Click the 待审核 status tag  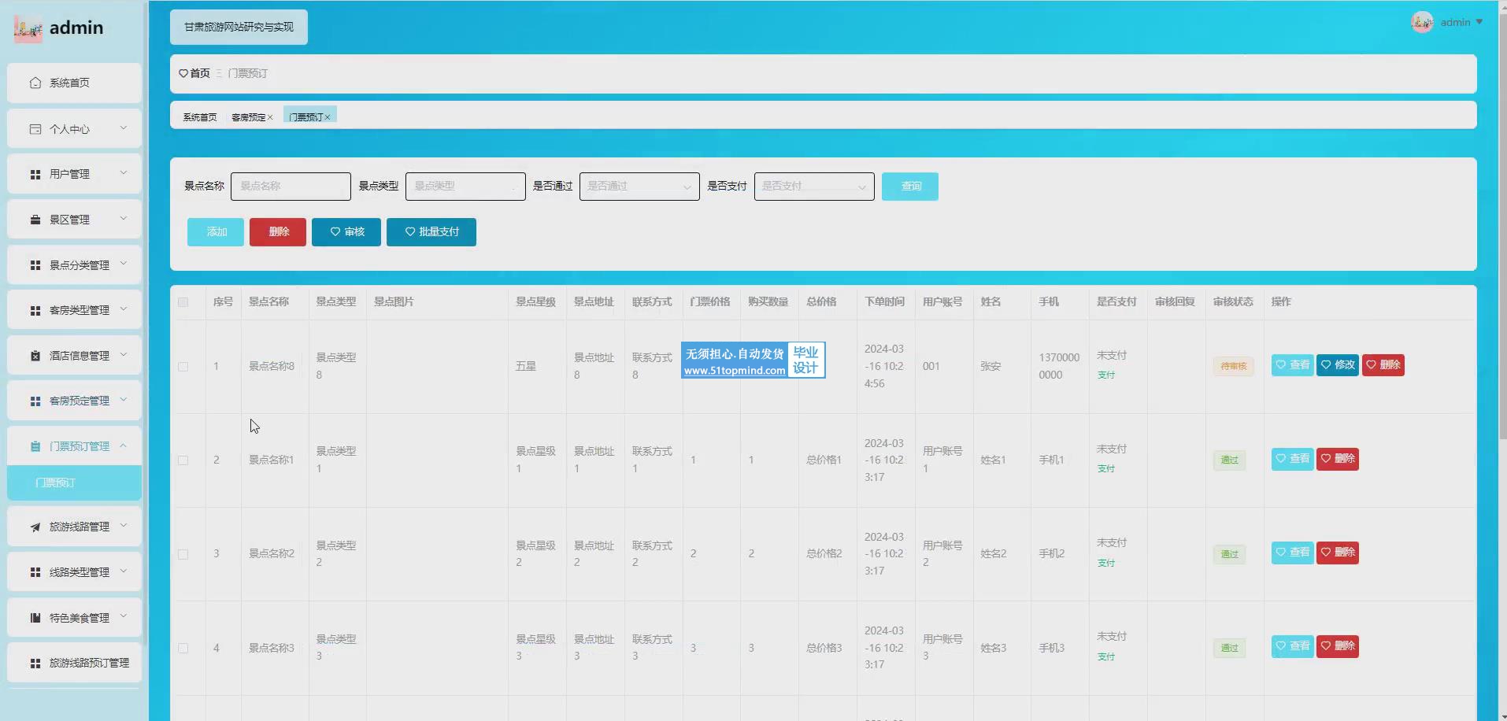point(1233,366)
